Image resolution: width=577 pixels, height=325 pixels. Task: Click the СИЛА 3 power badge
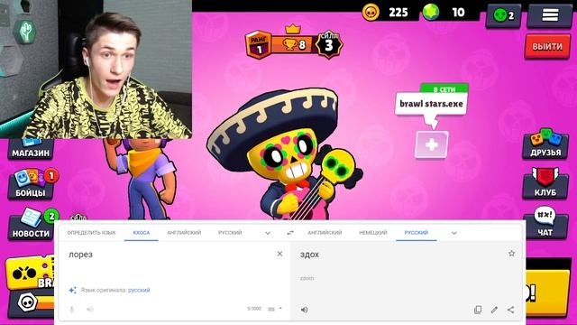coord(328,44)
